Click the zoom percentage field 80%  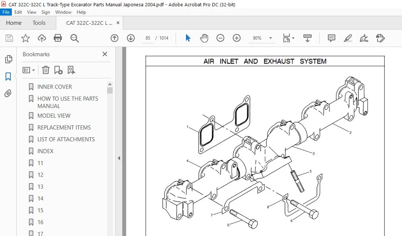click(x=257, y=38)
